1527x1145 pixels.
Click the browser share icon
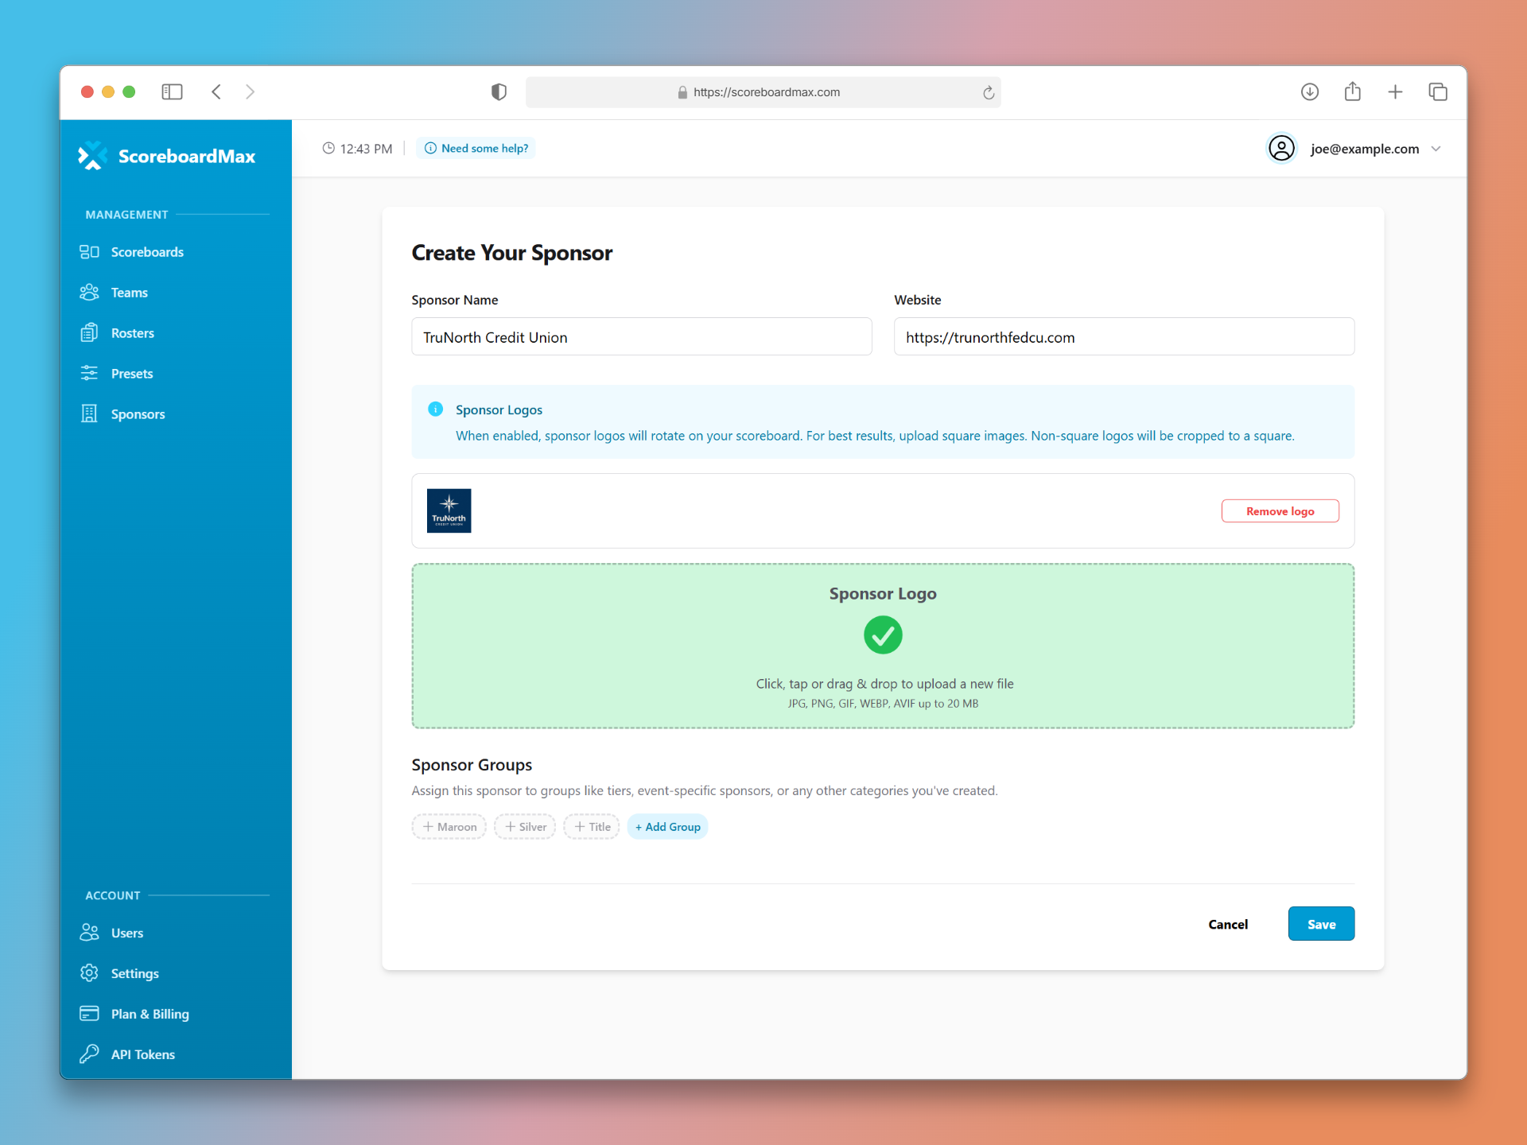[x=1353, y=91]
